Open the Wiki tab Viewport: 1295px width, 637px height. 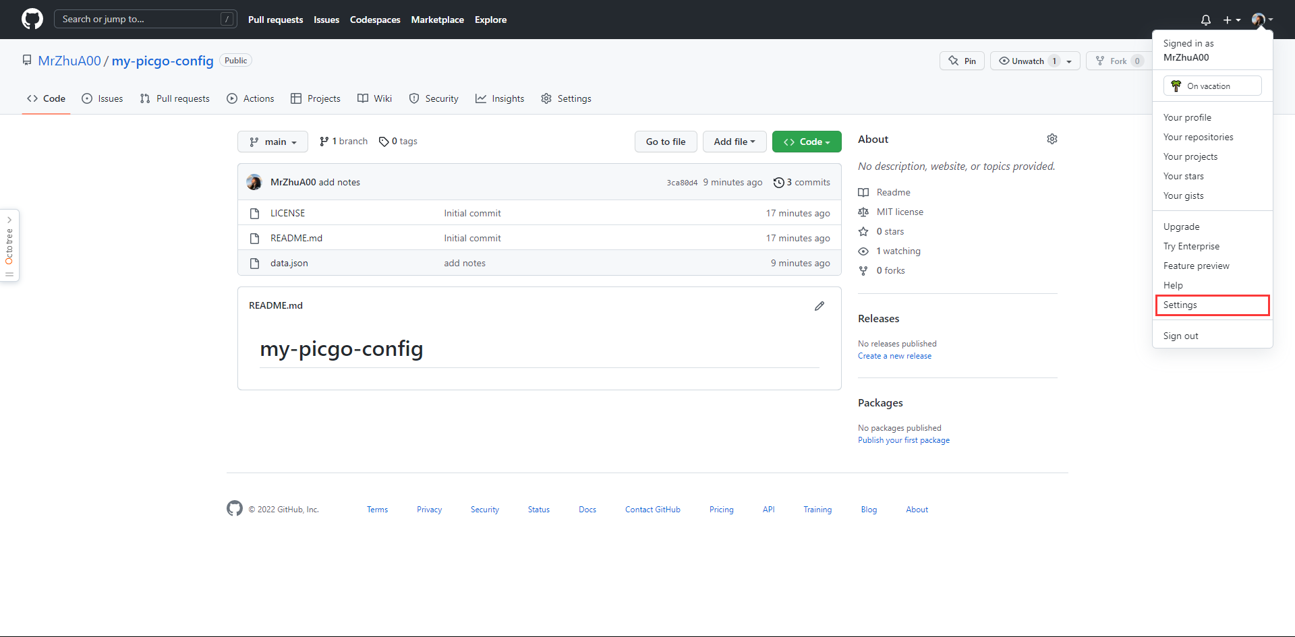pyautogui.click(x=374, y=98)
